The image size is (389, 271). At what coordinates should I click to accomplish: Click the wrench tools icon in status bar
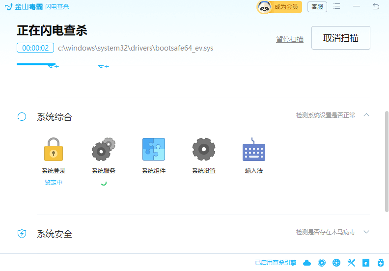(x=351, y=263)
